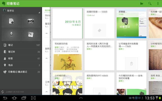This screenshot has height=101, width=162.
Task: Open note 今天看到的新闻——坐地铁的时候看
Action: [x=131, y=84]
